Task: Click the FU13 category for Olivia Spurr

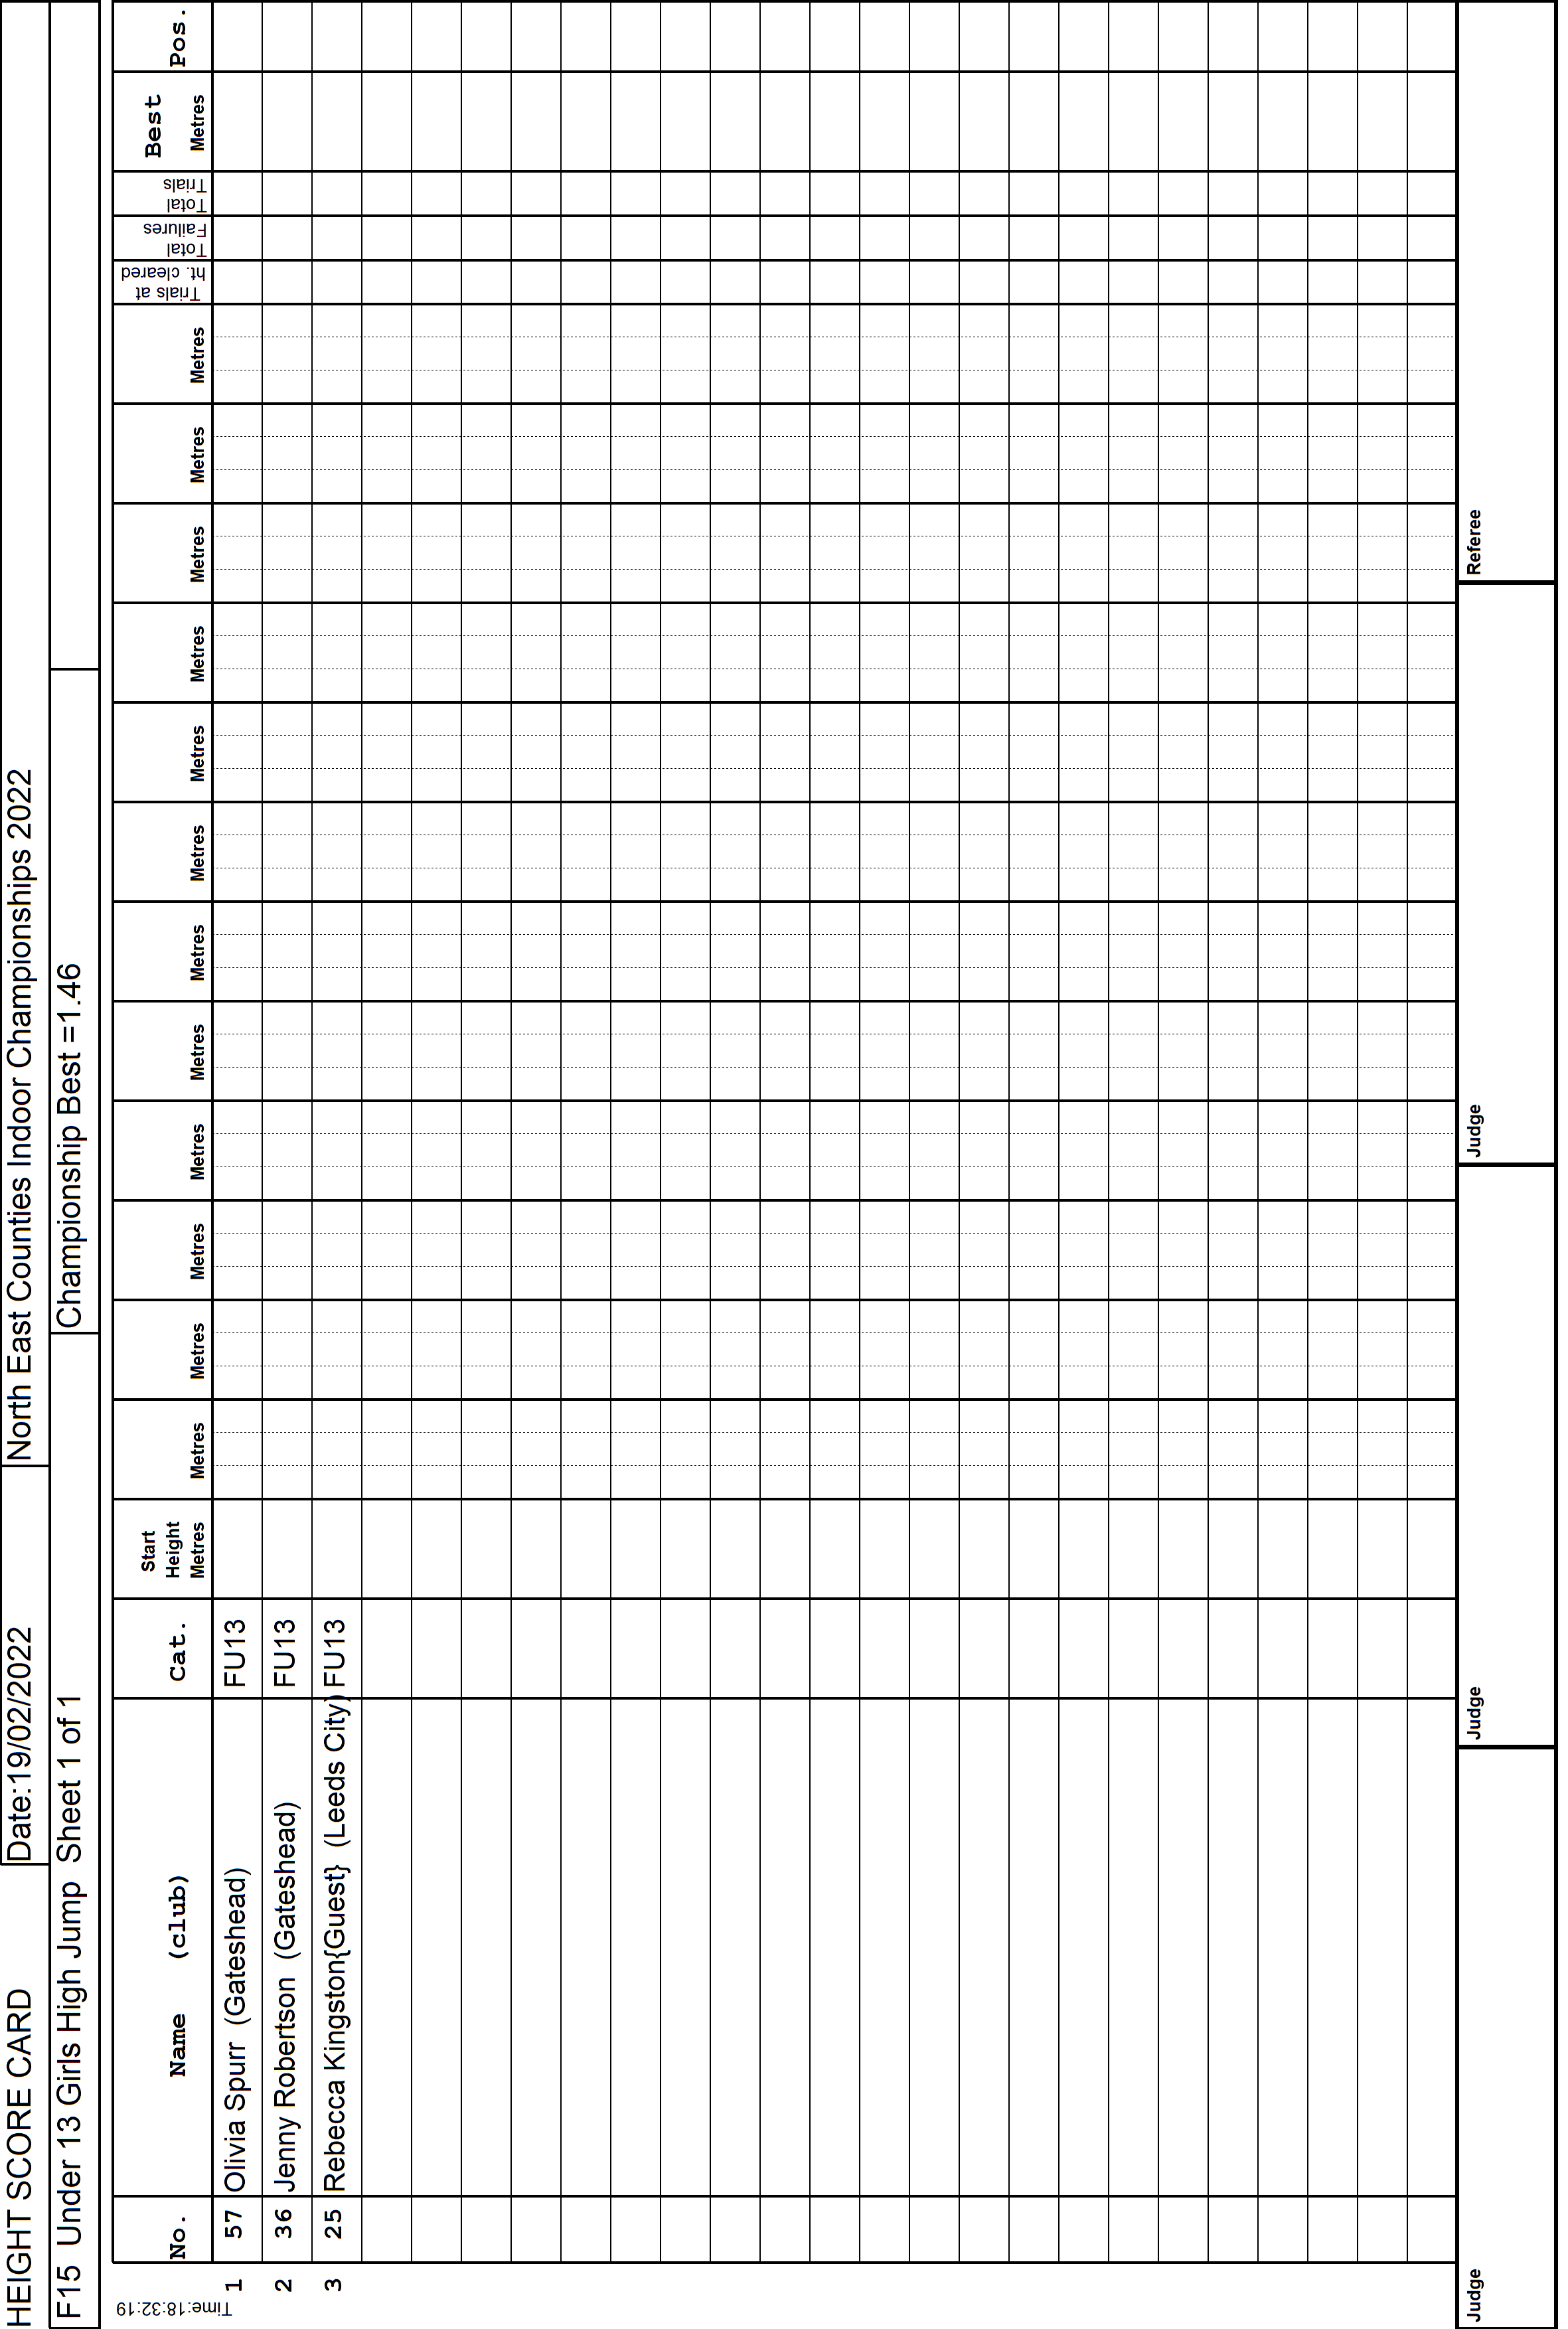Action: pos(236,1653)
